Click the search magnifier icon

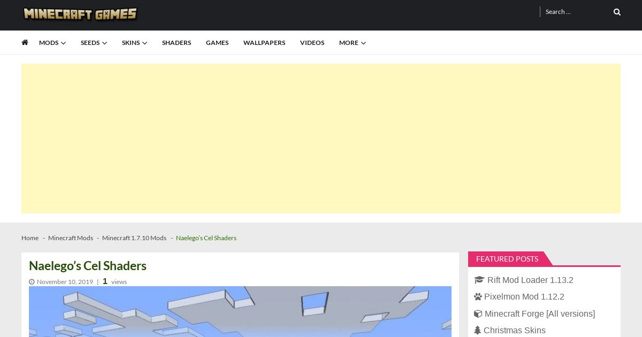617,12
